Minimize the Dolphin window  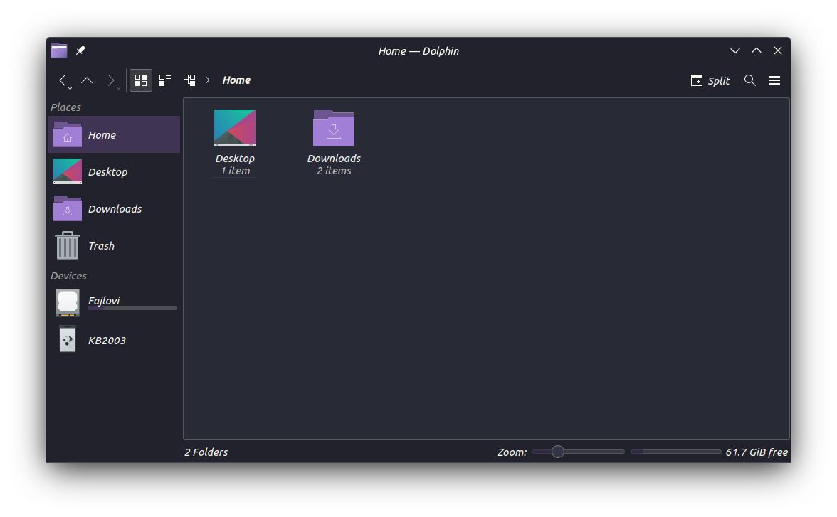[x=735, y=50]
